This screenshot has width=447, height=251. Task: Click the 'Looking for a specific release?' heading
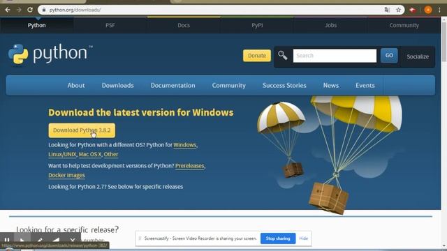coord(67,229)
